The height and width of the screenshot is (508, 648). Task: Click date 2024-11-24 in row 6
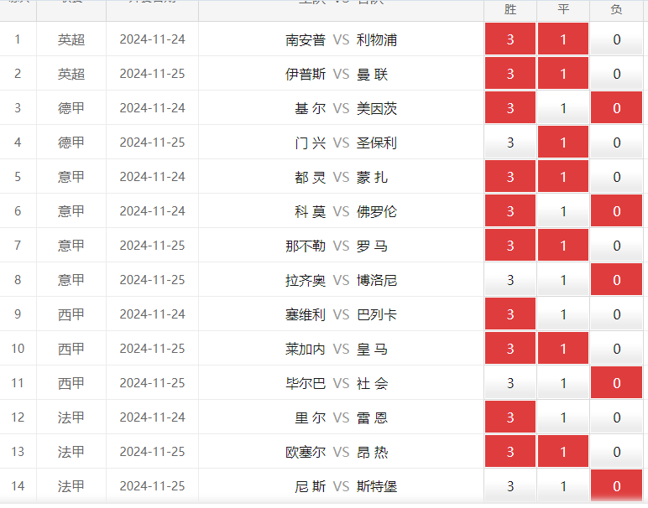152,211
